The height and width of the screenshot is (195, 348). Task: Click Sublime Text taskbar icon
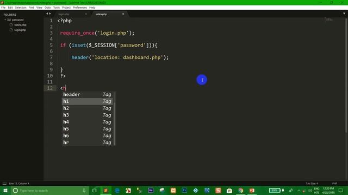pos(106,191)
